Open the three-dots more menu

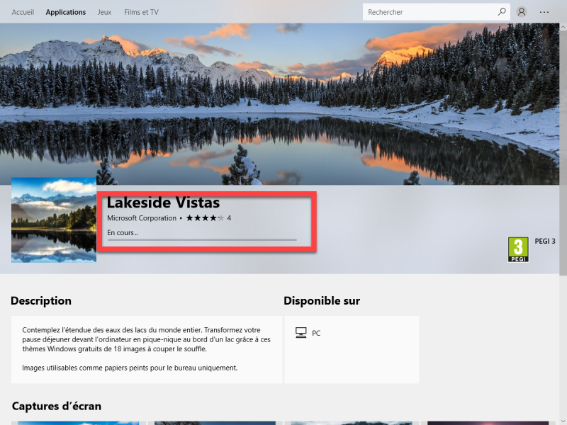tap(544, 12)
